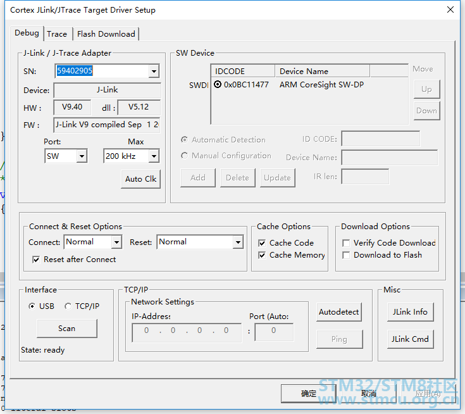Click the ARM CoreSight SW-DP device entry

point(321,85)
